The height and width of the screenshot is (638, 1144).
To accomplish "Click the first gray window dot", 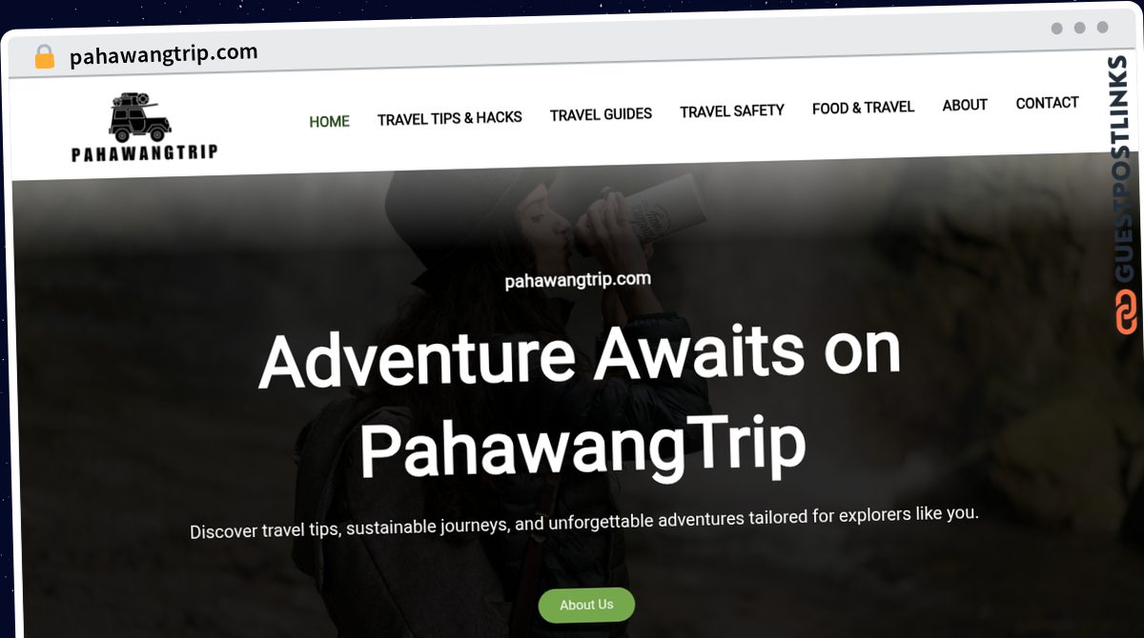I will coord(1057,29).
